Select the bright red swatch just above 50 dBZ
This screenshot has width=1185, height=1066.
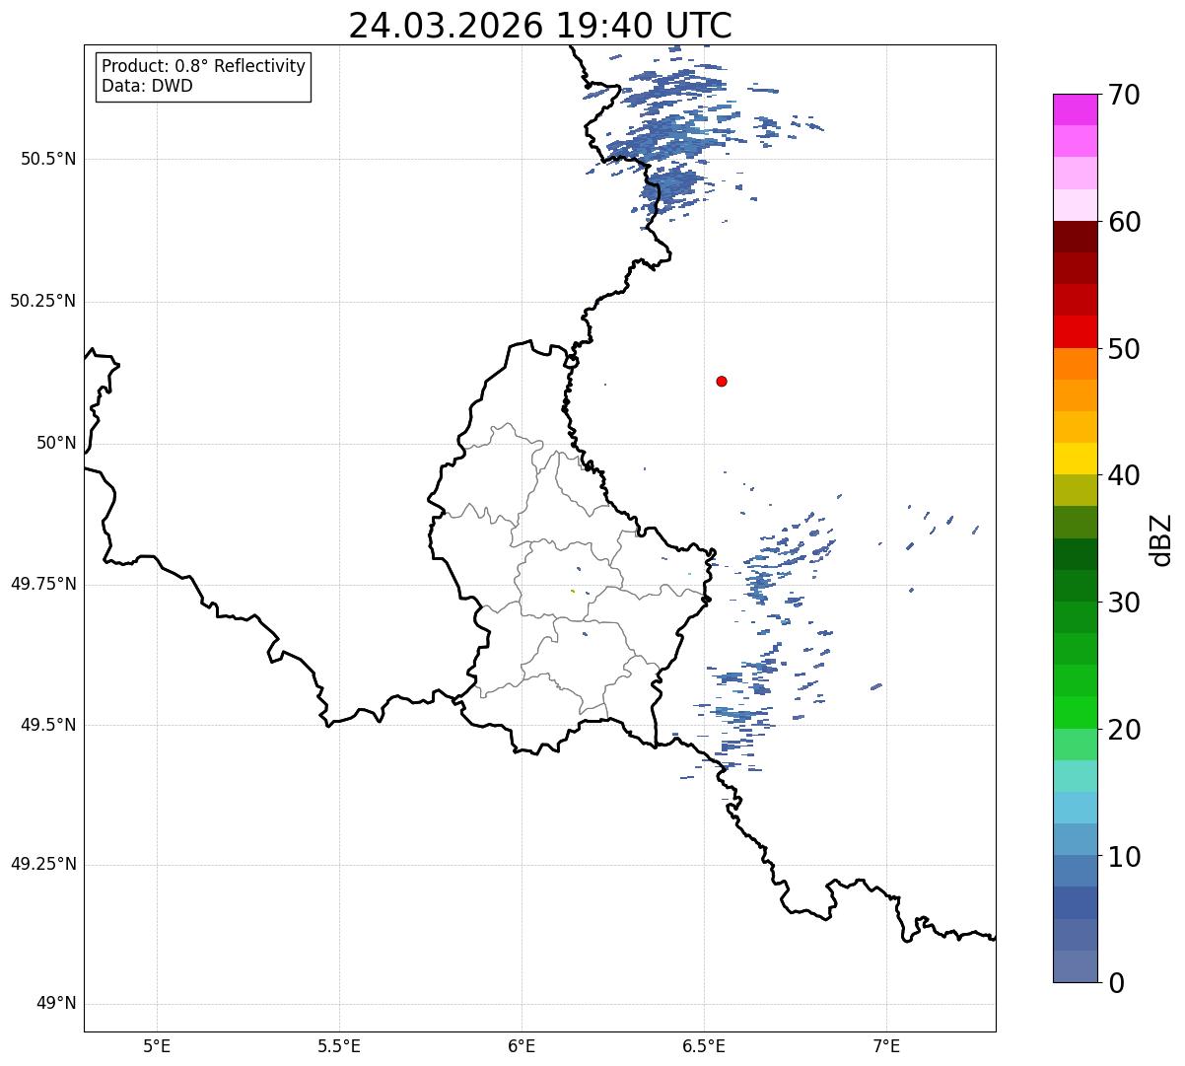pos(1076,331)
